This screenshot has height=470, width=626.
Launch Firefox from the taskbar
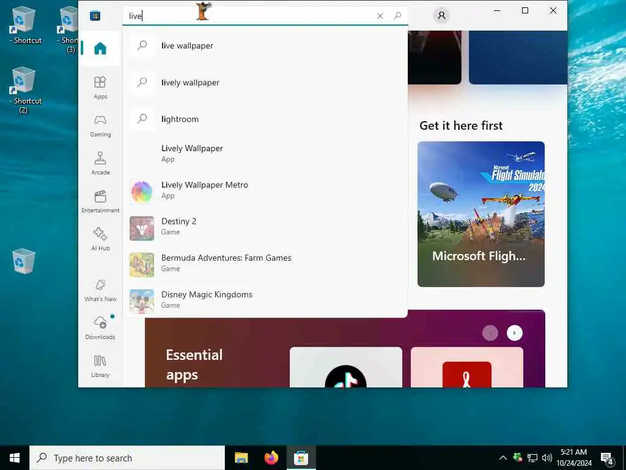[271, 458]
